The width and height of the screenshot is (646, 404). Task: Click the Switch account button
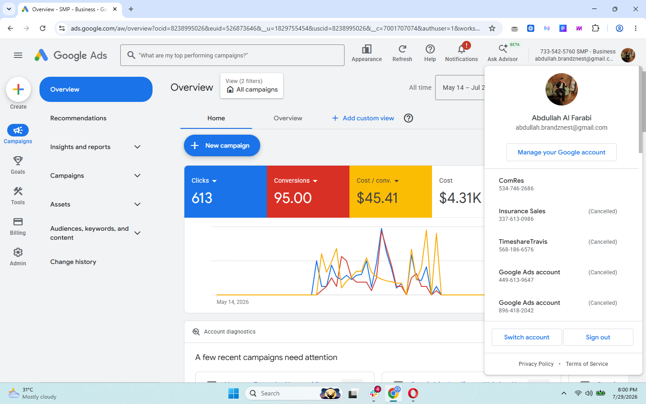527,337
